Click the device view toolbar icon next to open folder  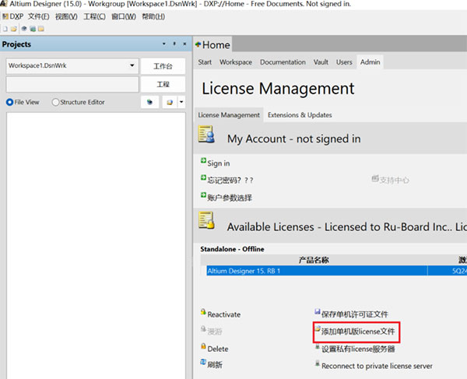click(x=24, y=29)
